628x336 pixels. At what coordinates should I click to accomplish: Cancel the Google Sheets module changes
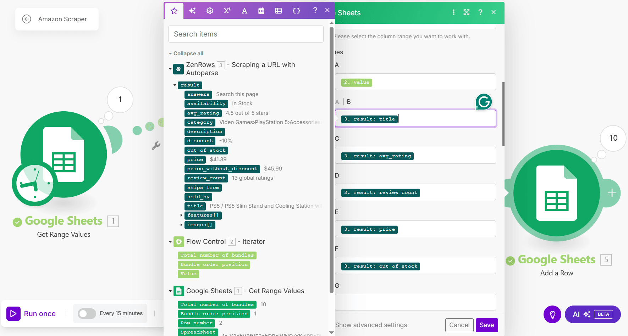tap(459, 325)
